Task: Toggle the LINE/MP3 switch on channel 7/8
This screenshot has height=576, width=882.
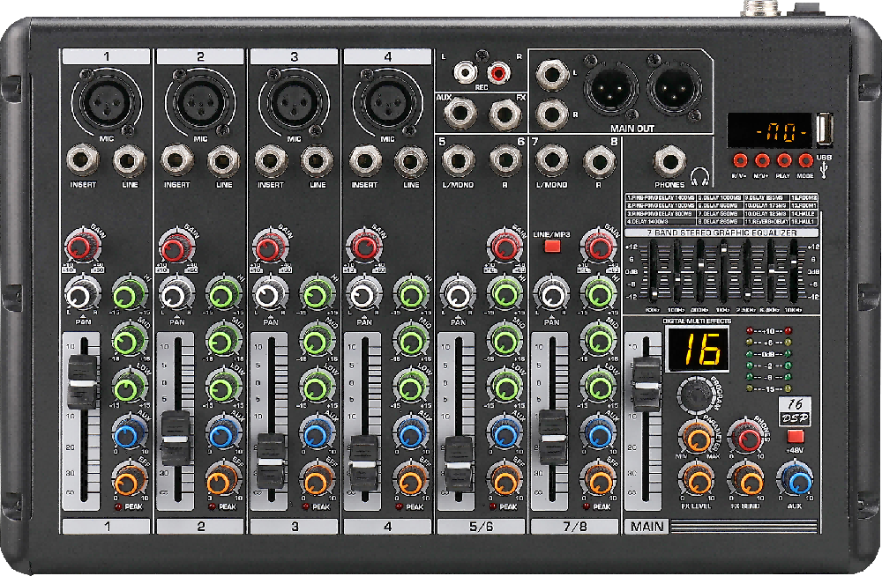Action: [552, 246]
